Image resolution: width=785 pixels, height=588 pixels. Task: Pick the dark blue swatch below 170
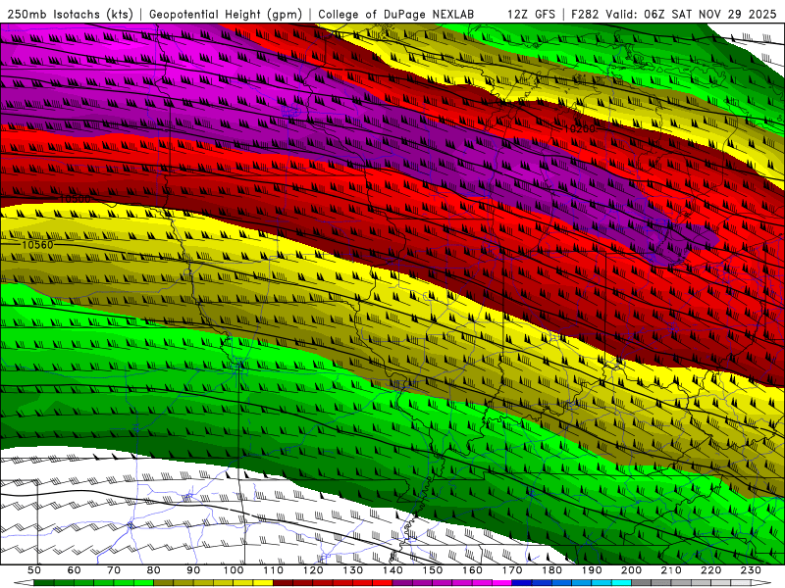(x=522, y=583)
